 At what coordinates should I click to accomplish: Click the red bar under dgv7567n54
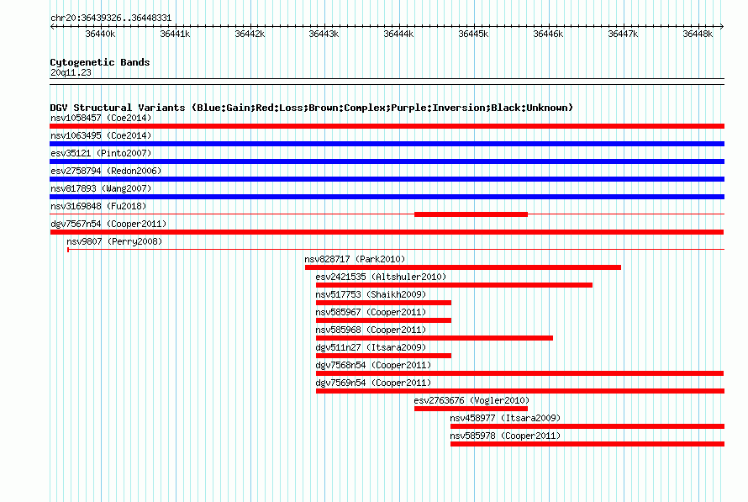tap(387, 232)
